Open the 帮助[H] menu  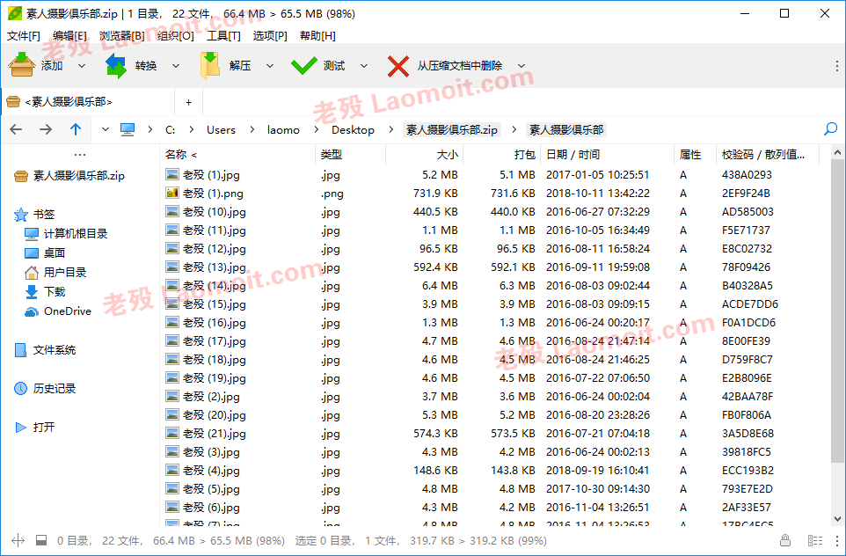point(317,35)
